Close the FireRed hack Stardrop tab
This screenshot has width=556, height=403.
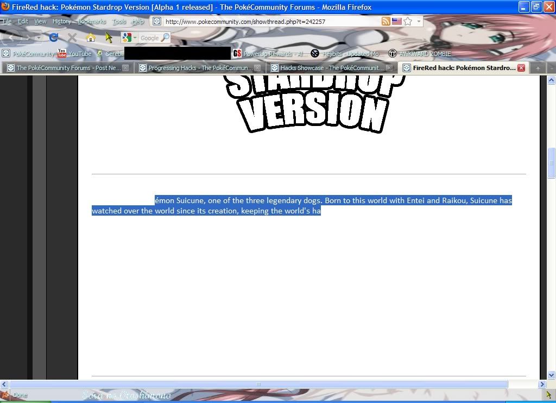click(521, 68)
